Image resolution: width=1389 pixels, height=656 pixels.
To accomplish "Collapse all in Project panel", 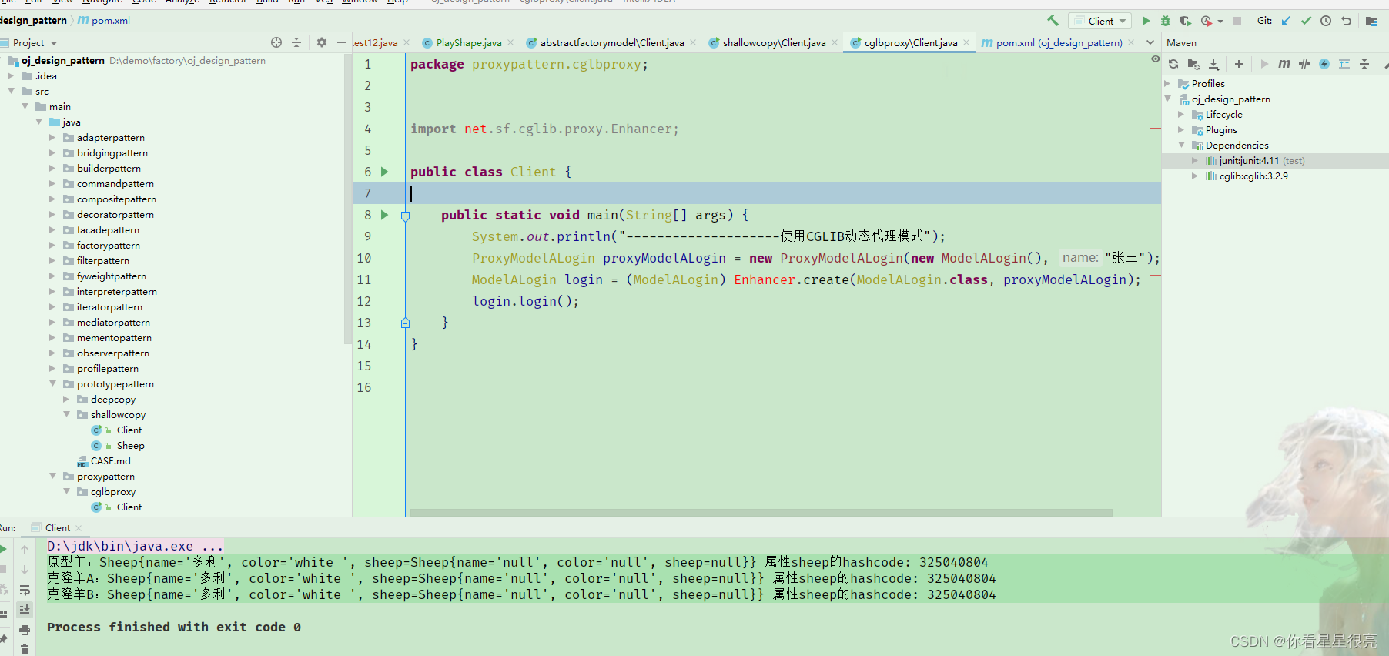I will 296,42.
